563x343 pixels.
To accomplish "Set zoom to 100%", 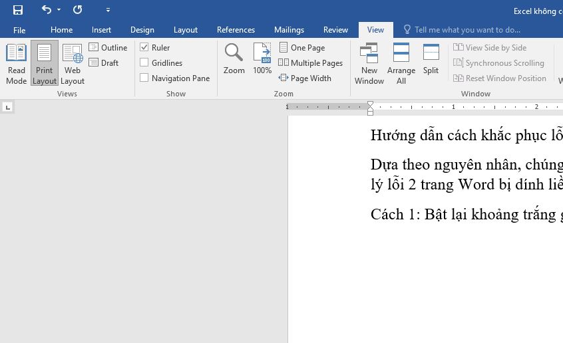I will (x=262, y=59).
